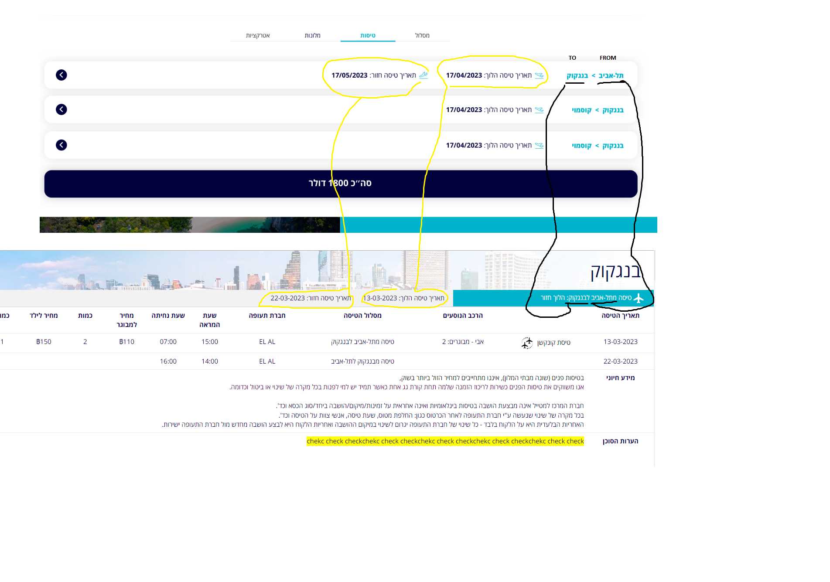
Task: Click 'טיסה מתל-אביב לבנגקוק' route cell
Action: click(x=362, y=342)
